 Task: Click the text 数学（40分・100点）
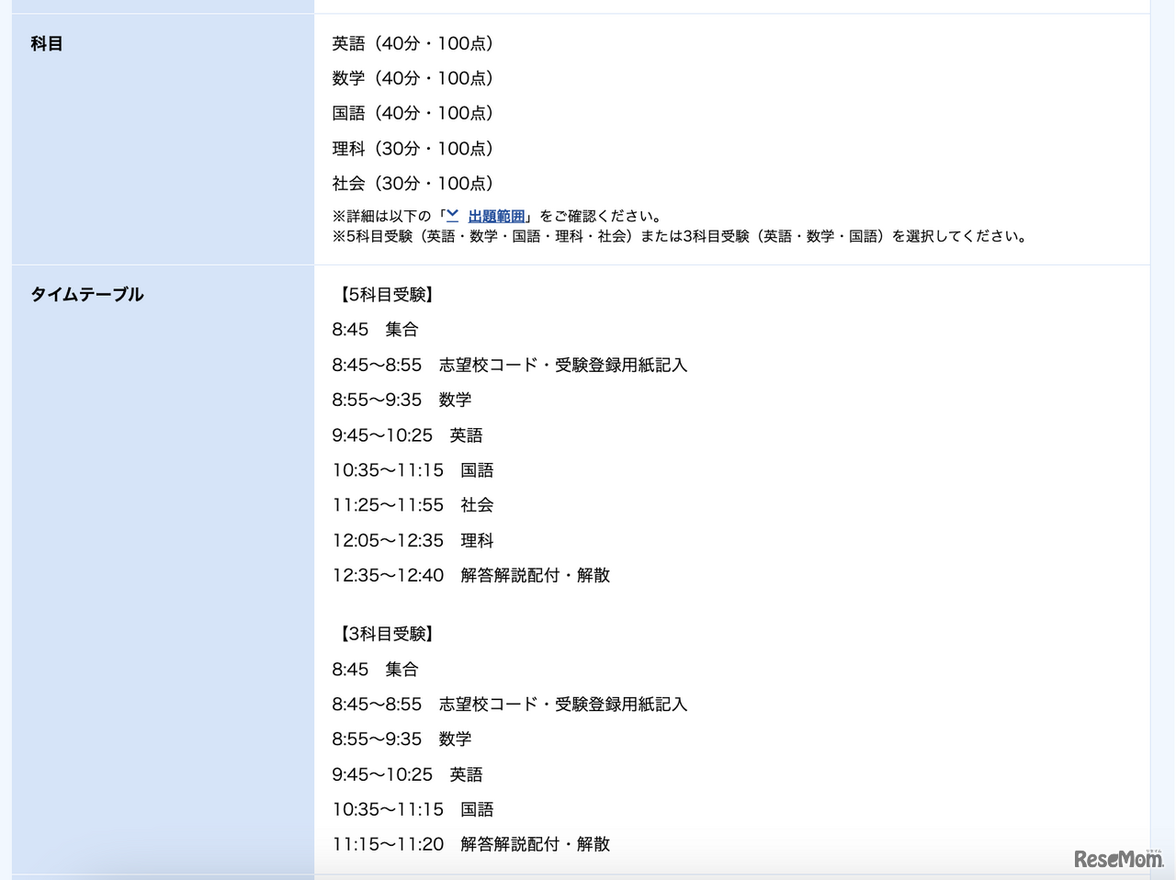click(x=413, y=78)
